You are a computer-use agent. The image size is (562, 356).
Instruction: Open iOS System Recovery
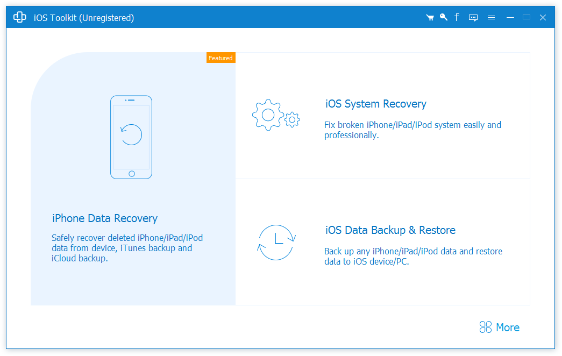tap(375, 104)
